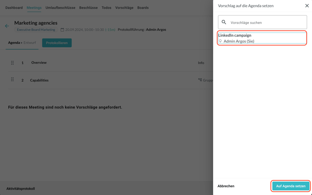Viewport: 312px width, 195px height.
Task: Open the Dashboard tab
Action: point(14,8)
